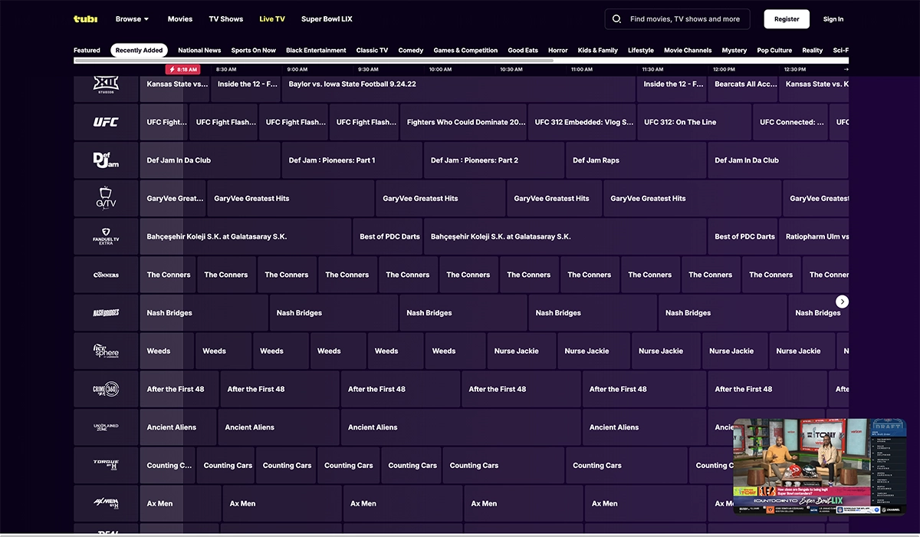Open the Torque channel logo
Screen dimensions: 920x537
(106, 466)
